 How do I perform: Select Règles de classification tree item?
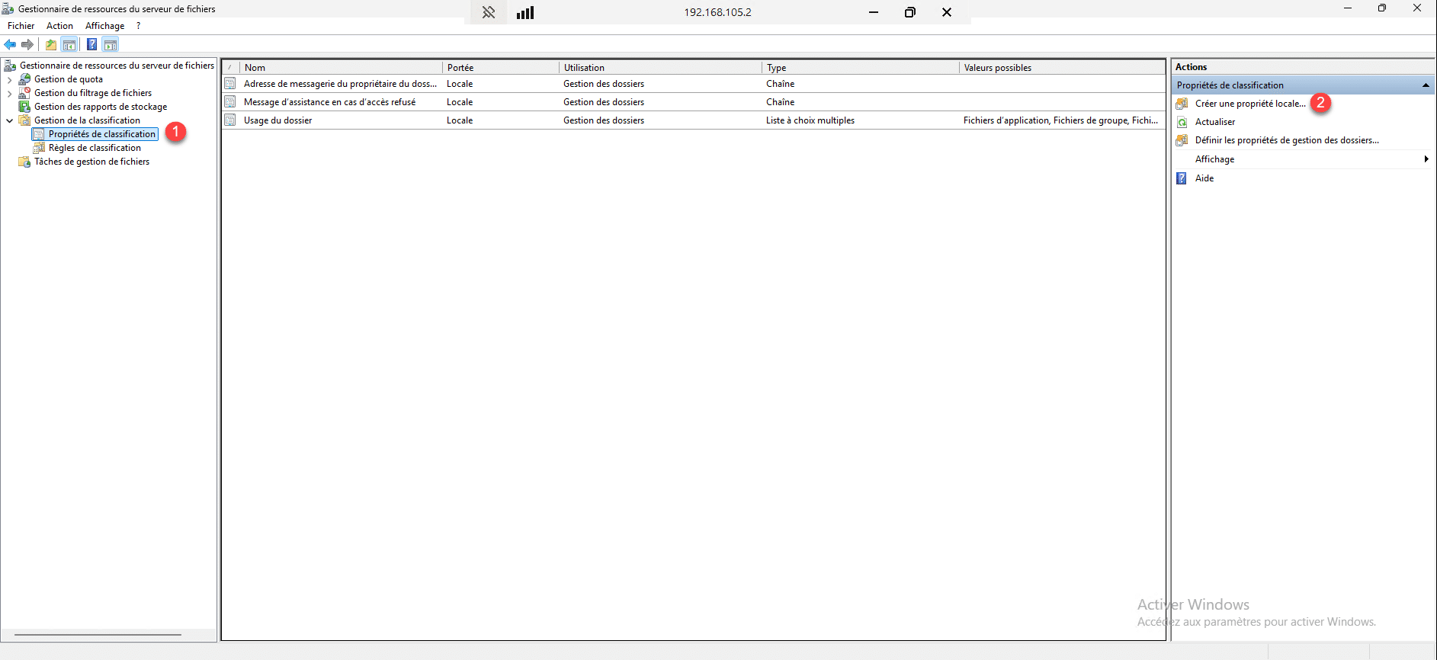(x=95, y=148)
